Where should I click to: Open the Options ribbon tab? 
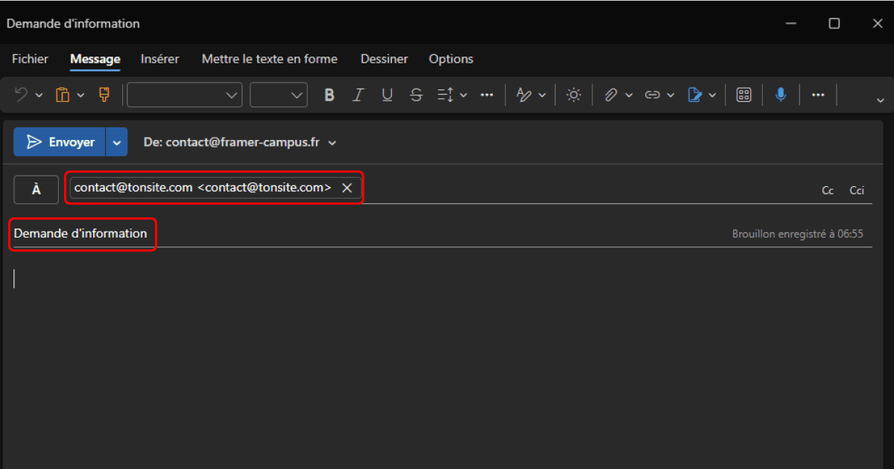pyautogui.click(x=451, y=59)
